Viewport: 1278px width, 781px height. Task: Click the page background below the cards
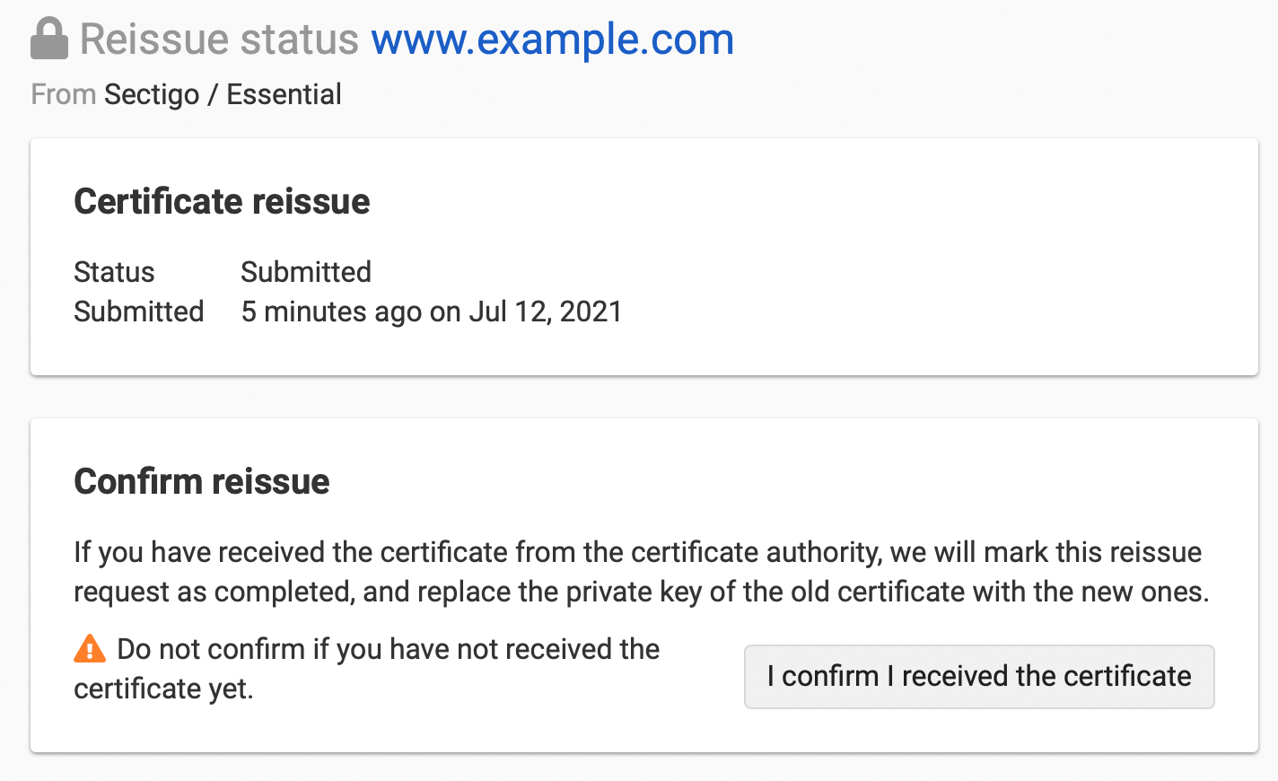(639, 768)
